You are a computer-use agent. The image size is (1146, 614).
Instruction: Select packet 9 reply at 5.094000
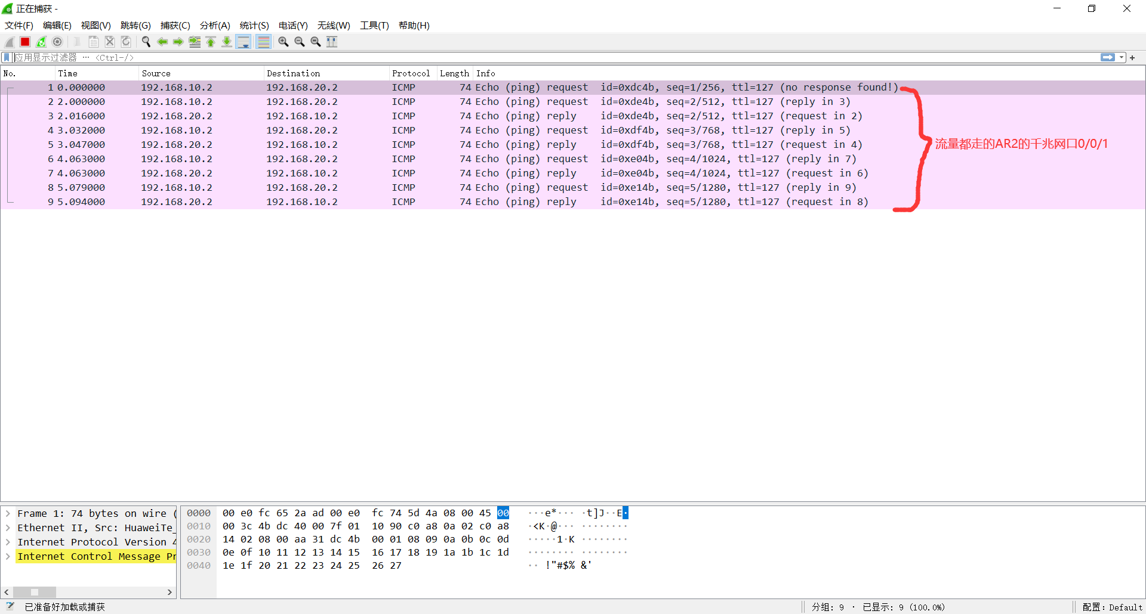[573, 202]
